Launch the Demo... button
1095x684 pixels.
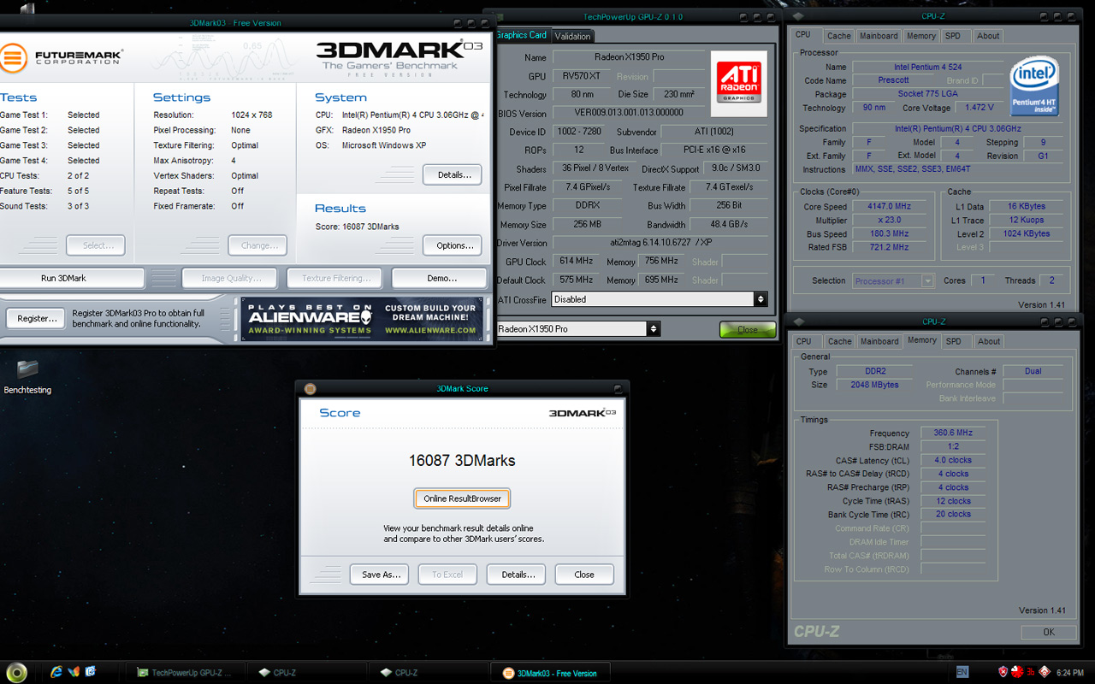coord(440,278)
